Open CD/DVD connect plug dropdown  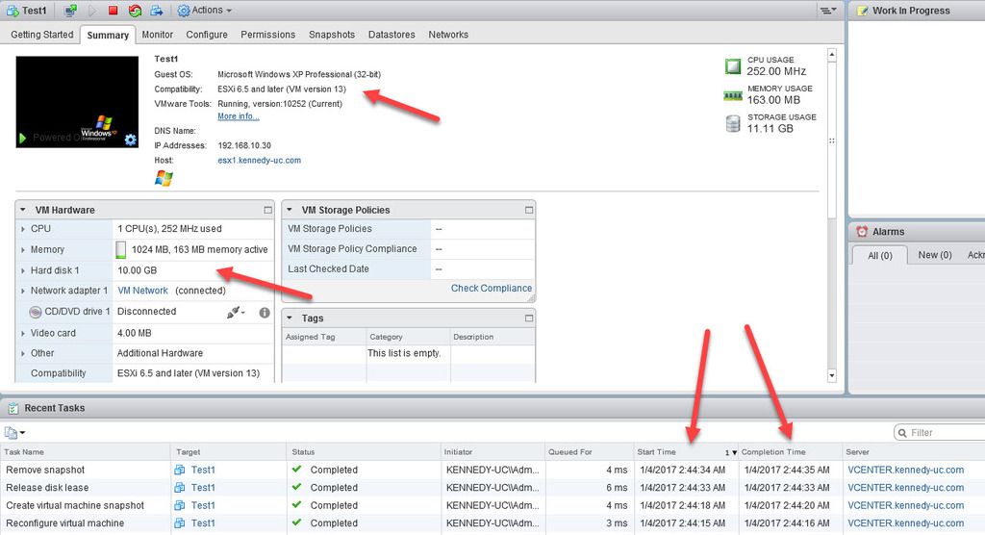coord(236,312)
